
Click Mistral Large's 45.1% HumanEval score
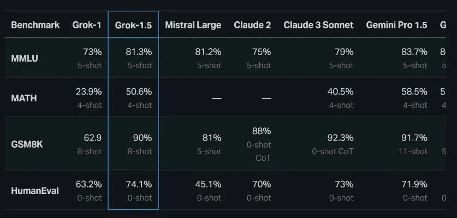click(208, 184)
